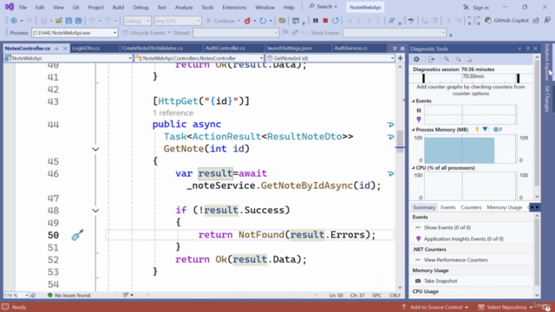Open the Debug menu

(140, 7)
